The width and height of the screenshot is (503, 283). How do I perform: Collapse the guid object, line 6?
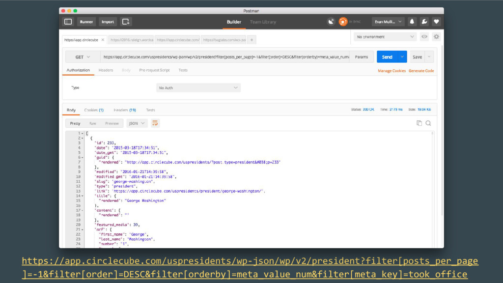pyautogui.click(x=83, y=158)
